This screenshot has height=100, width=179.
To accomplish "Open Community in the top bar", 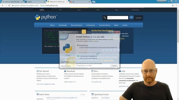I will click(135, 10).
